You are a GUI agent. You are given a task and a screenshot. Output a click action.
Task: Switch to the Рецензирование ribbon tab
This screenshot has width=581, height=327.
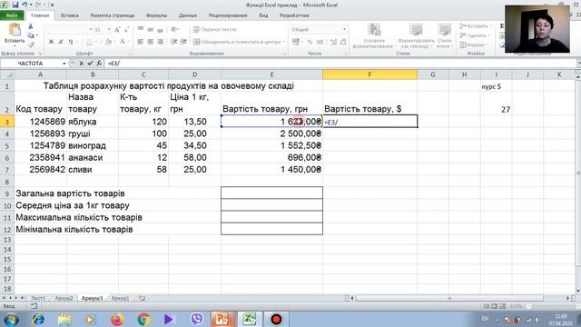point(228,15)
